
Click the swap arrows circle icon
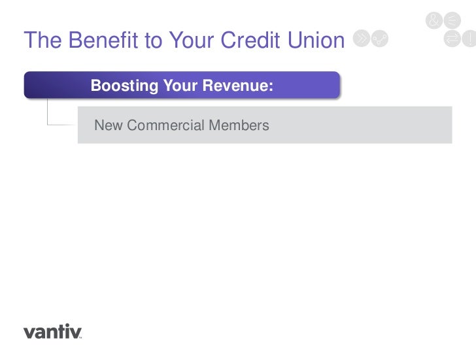point(452,39)
